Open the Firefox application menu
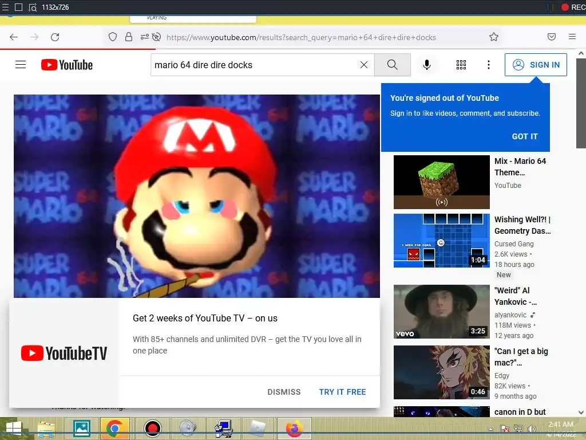 (572, 37)
